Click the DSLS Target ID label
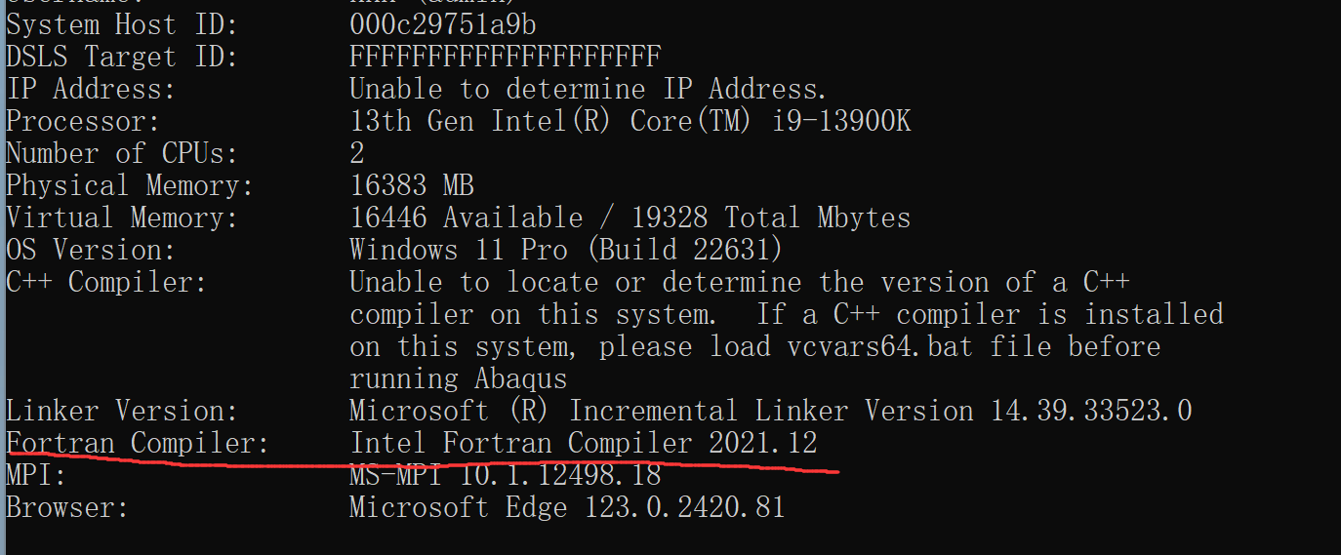1341x555 pixels. tap(121, 57)
